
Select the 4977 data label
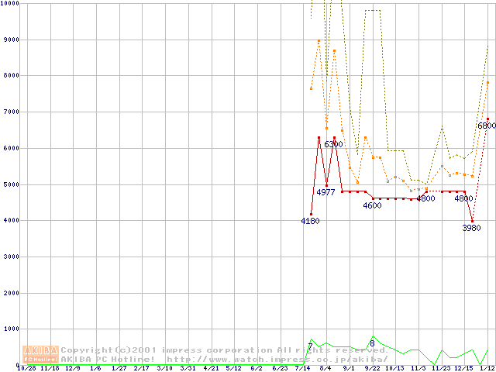click(x=325, y=192)
